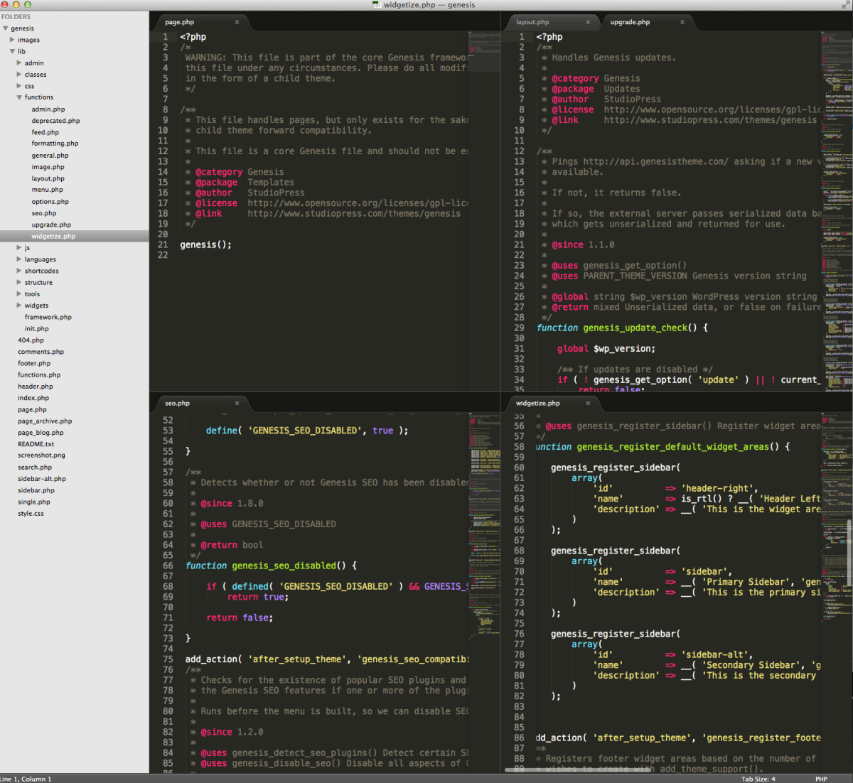Open menu.php in the sidebar
The height and width of the screenshot is (783, 853).
[47, 190]
